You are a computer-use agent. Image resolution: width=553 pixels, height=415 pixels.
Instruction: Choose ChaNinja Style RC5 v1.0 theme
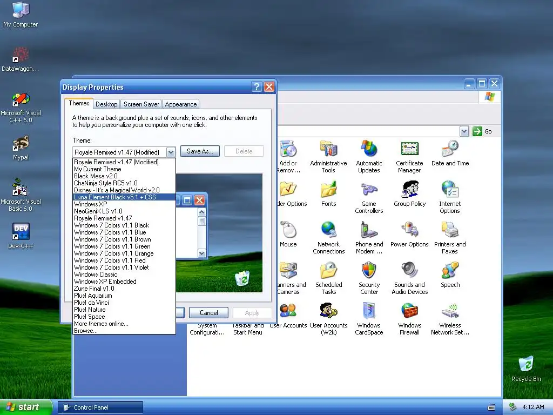coord(124,183)
